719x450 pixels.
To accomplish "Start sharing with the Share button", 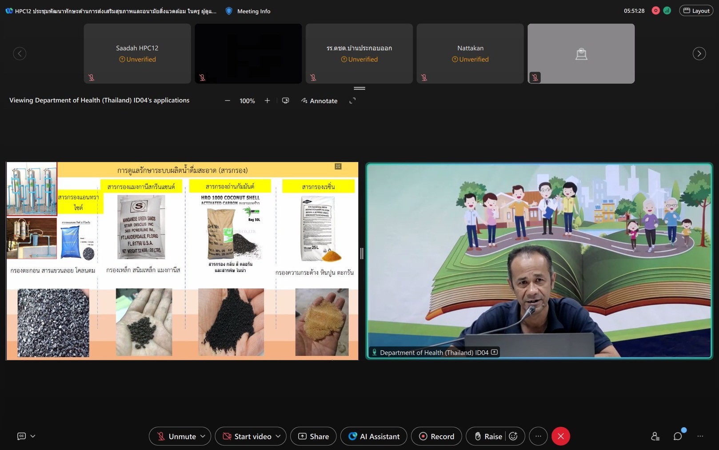I will point(313,436).
